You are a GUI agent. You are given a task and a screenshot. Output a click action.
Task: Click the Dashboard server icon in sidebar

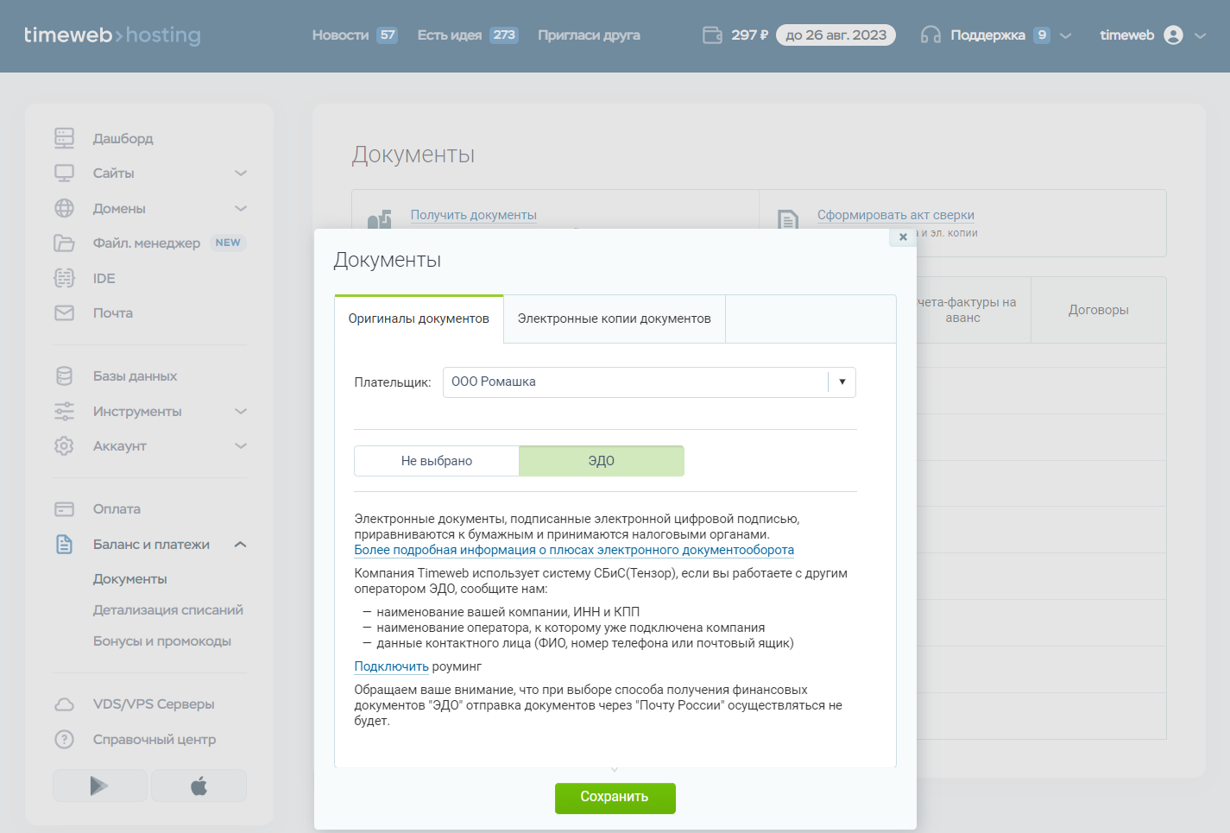[x=65, y=138]
